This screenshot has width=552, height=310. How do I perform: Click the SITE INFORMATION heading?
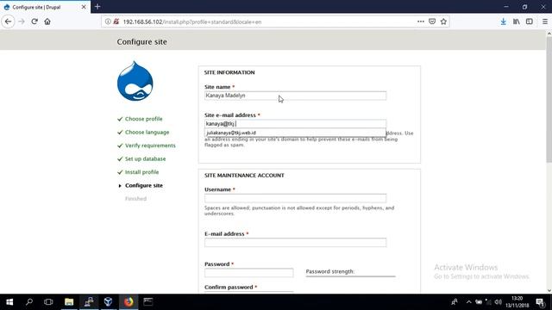[x=229, y=72]
